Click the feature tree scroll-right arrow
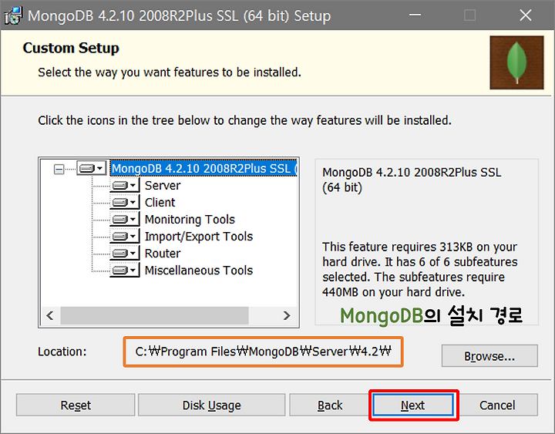 tap(287, 315)
